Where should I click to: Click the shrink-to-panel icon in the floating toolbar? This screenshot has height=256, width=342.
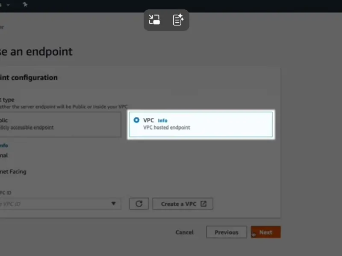(154, 20)
